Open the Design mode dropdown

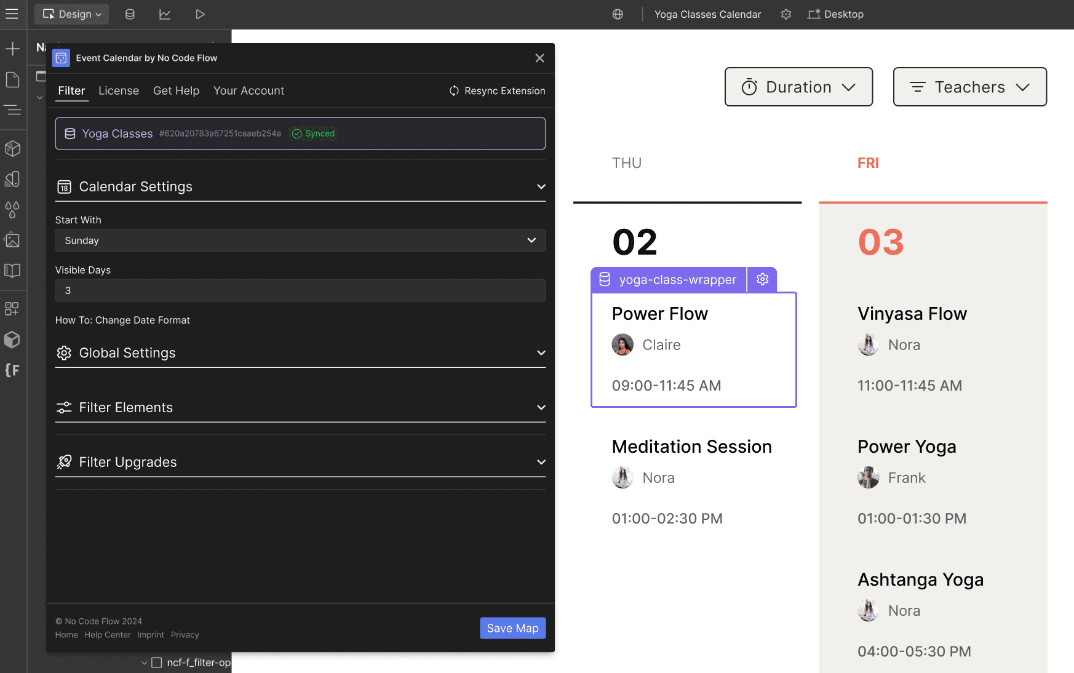coord(72,14)
